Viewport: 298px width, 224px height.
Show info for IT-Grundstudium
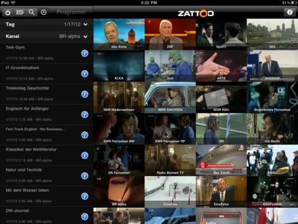tap(84, 73)
